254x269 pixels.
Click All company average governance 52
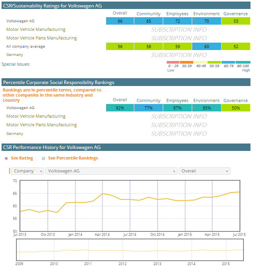click(236, 47)
